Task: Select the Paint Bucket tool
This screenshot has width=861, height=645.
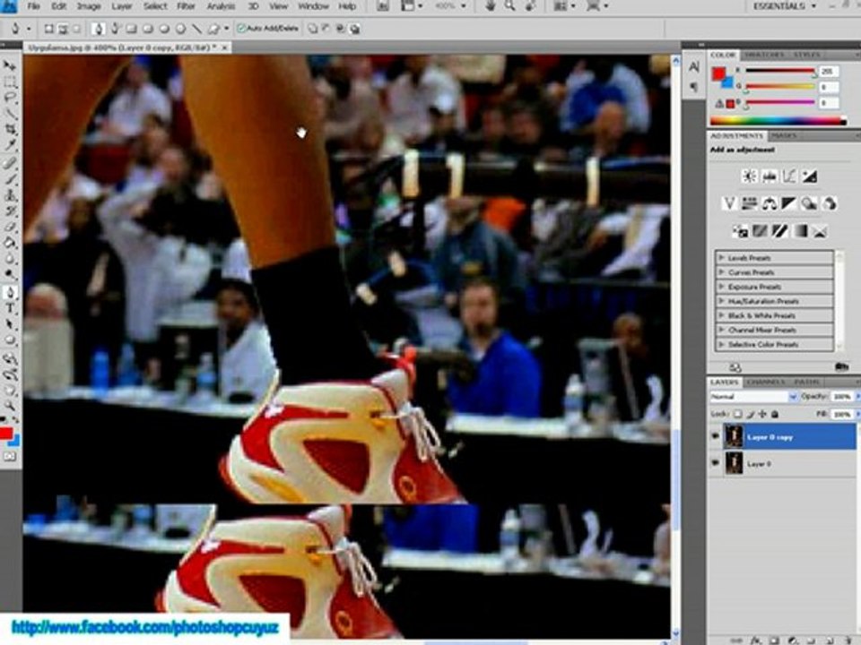Action: tap(10, 243)
